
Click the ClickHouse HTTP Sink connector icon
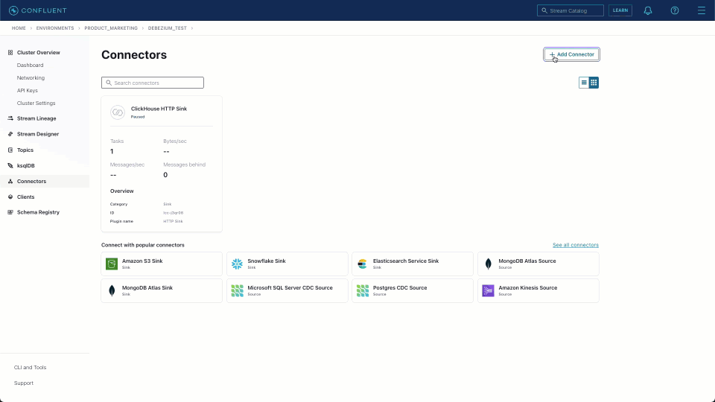pyautogui.click(x=118, y=112)
